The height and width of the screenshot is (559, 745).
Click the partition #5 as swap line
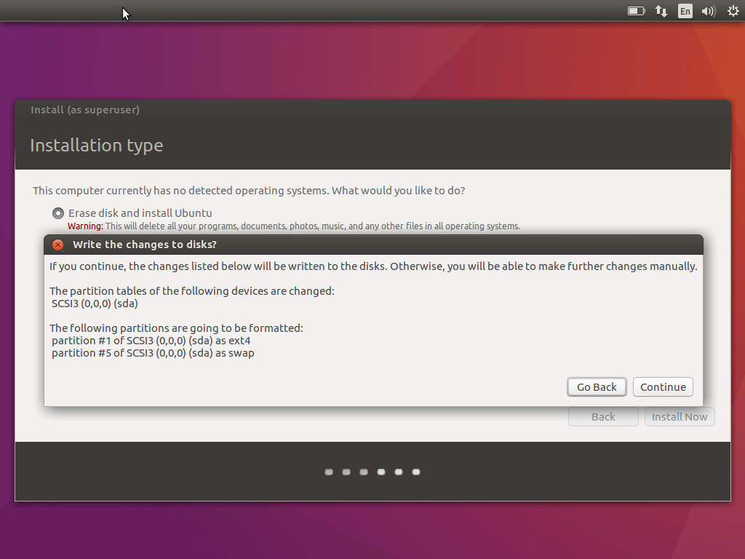tap(153, 353)
